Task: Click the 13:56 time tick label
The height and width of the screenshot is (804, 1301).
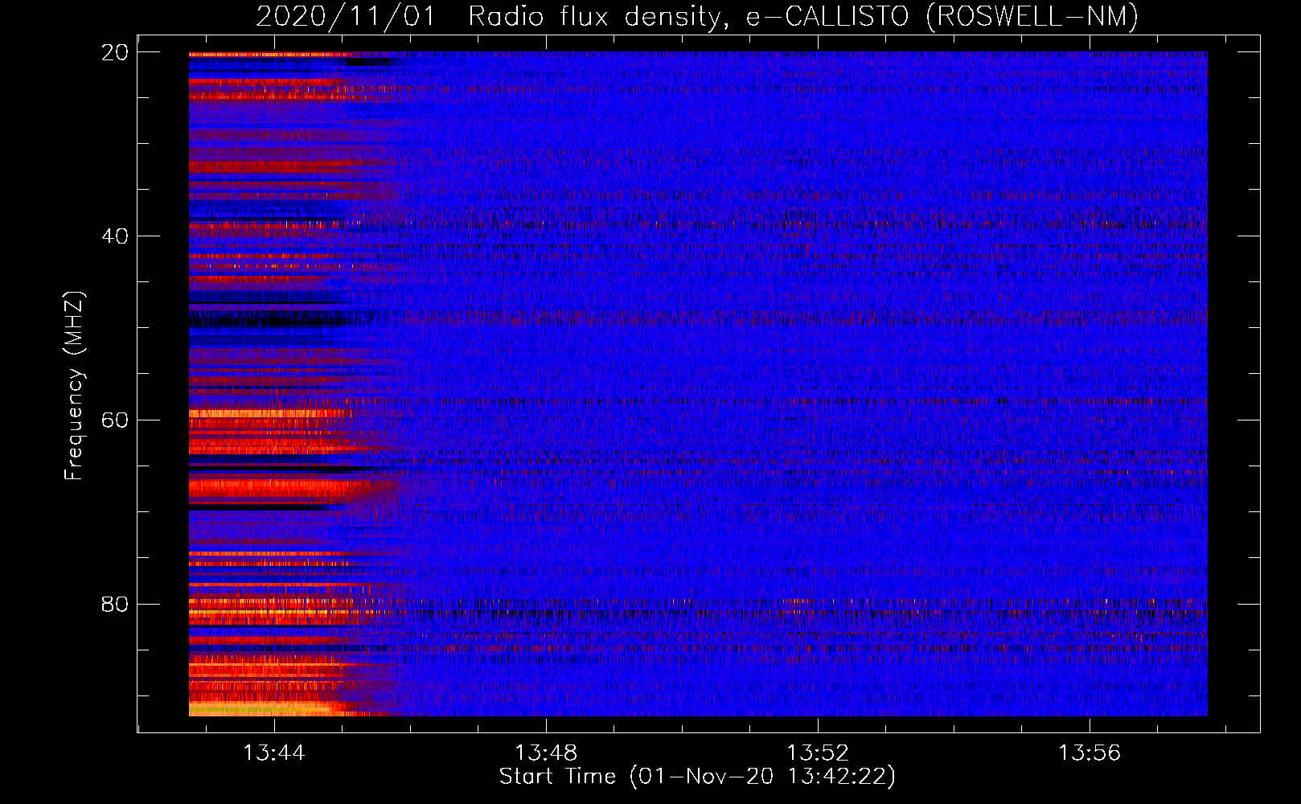Action: click(x=1090, y=753)
